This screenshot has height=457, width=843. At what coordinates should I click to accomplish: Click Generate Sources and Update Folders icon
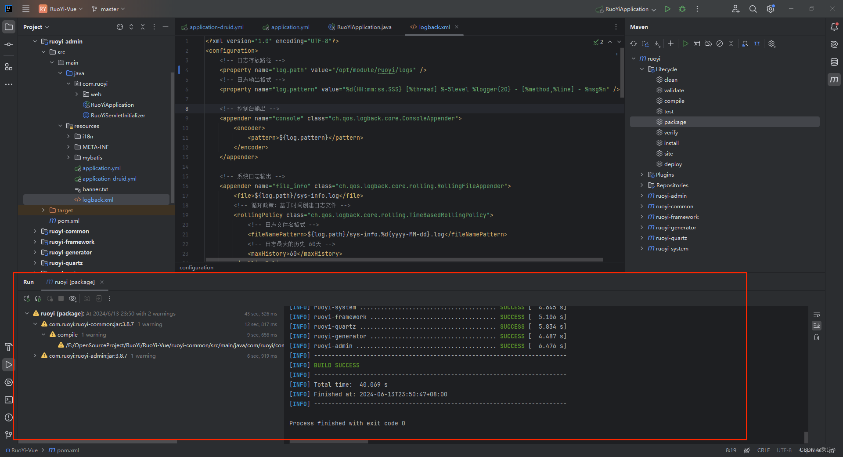pyautogui.click(x=645, y=44)
